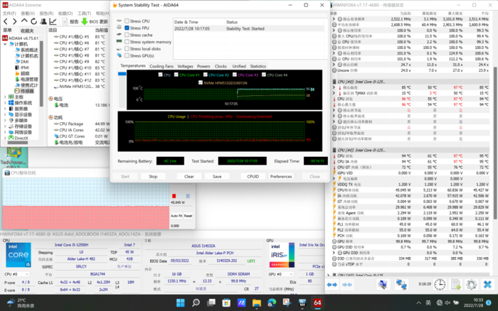This screenshot has height=311, width=498.
Task: Expand the 存储设备 tree node
Action: (5, 126)
